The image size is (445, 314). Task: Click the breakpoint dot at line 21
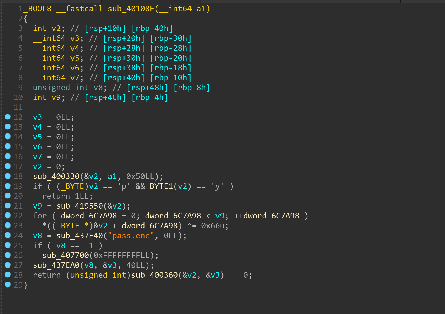[x=8, y=206]
